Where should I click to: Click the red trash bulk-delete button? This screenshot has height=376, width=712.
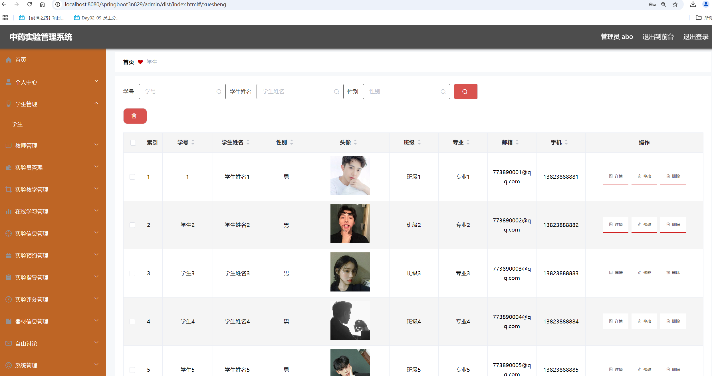coord(135,116)
